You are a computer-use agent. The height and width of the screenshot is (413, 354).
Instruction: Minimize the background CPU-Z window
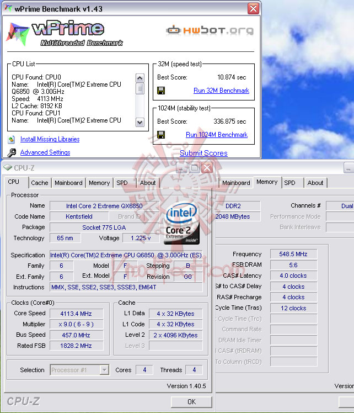point(348,168)
